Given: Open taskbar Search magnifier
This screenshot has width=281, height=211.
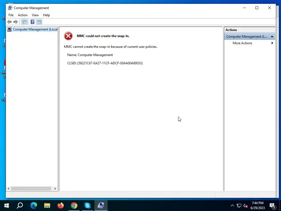Looking at the screenshot, I should click(20, 206).
